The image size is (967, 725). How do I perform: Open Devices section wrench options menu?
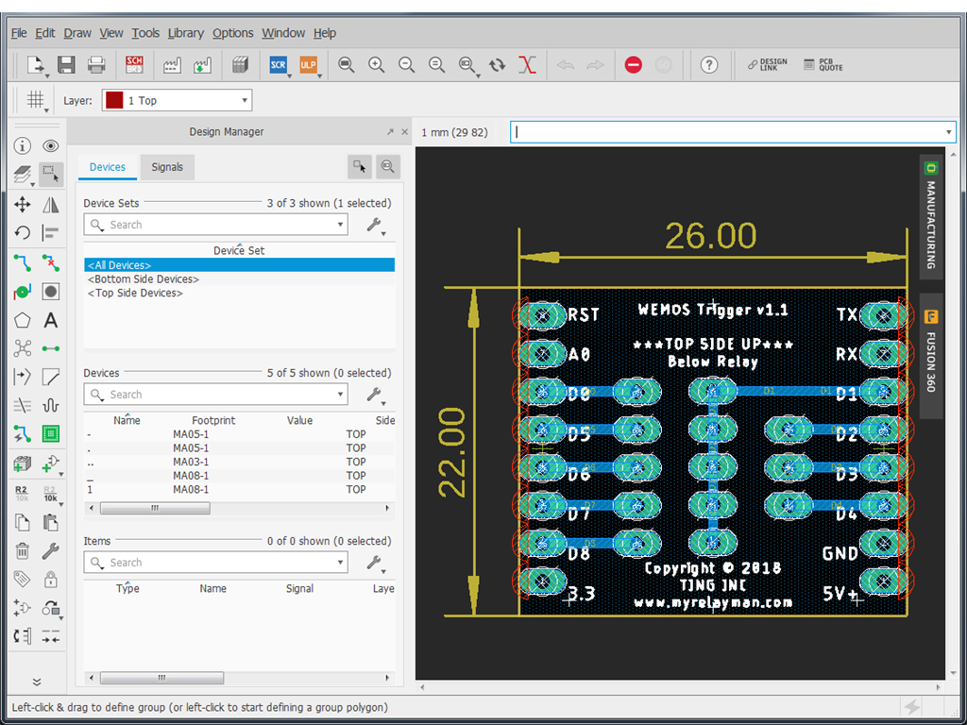[375, 395]
